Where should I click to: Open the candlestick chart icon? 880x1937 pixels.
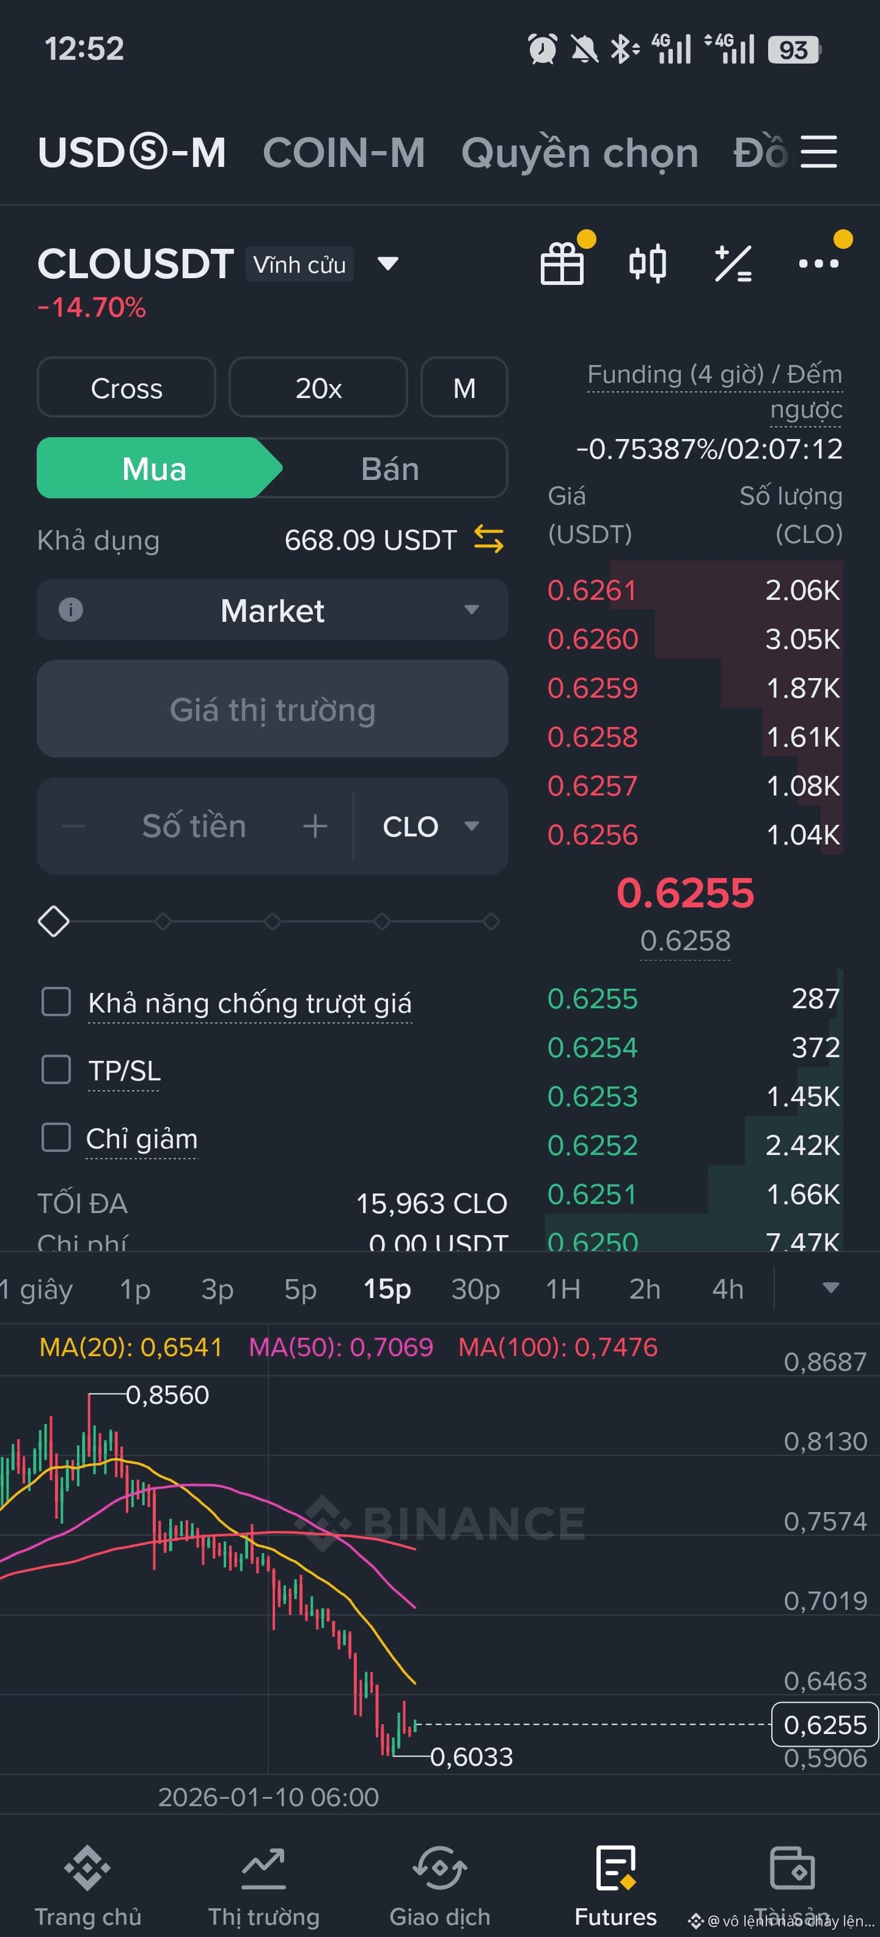point(647,263)
